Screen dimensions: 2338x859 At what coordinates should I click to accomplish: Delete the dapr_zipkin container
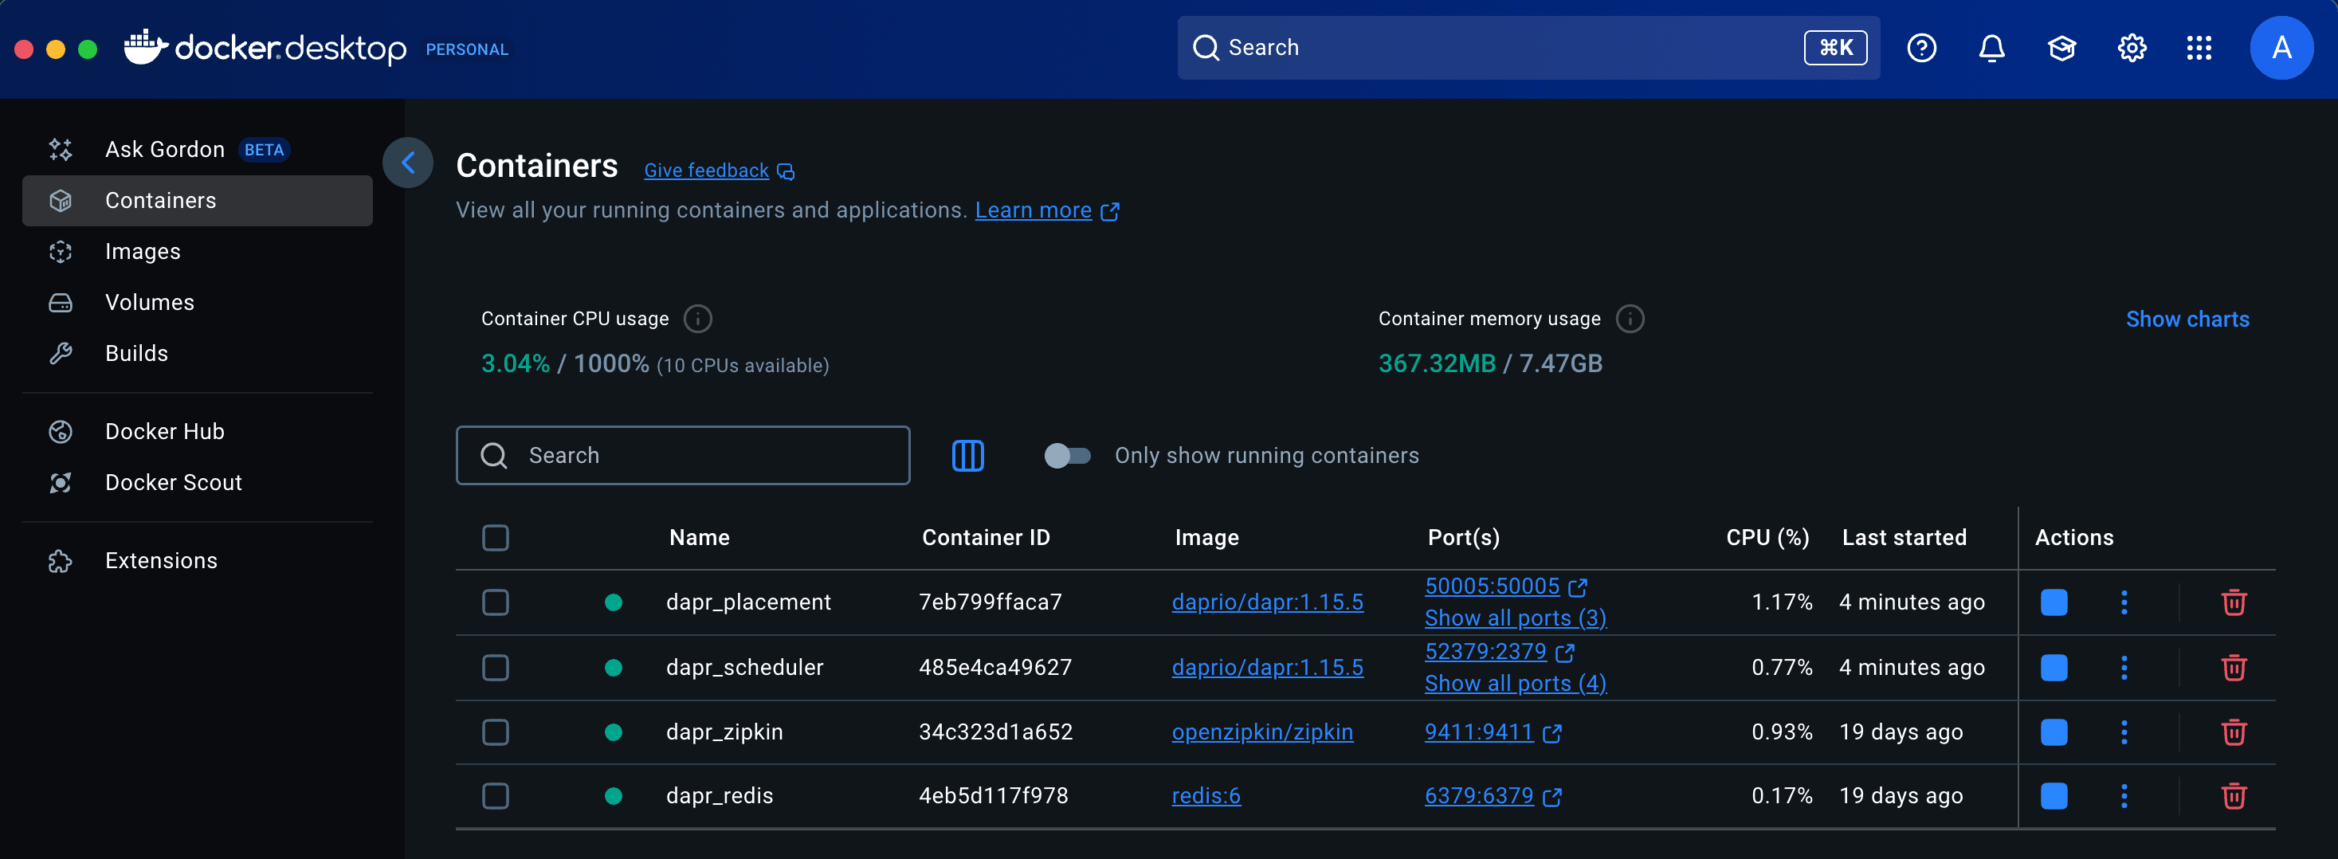click(2234, 732)
